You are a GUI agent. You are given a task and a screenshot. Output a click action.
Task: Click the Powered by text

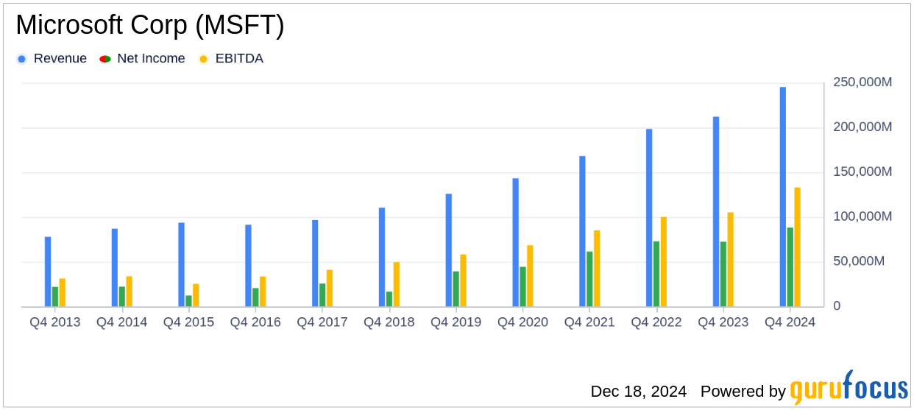[743, 392]
